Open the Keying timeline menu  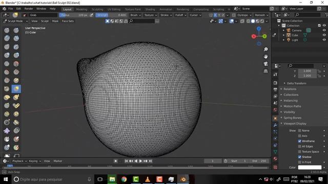[35, 161]
